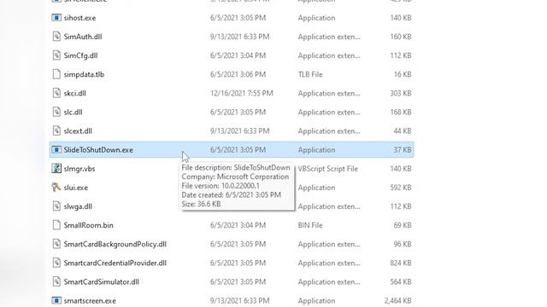Select the skci.dll file name
This screenshot has width=547, height=307.
[74, 93]
